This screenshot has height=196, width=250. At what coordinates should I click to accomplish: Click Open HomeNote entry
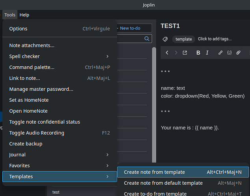[59, 111]
